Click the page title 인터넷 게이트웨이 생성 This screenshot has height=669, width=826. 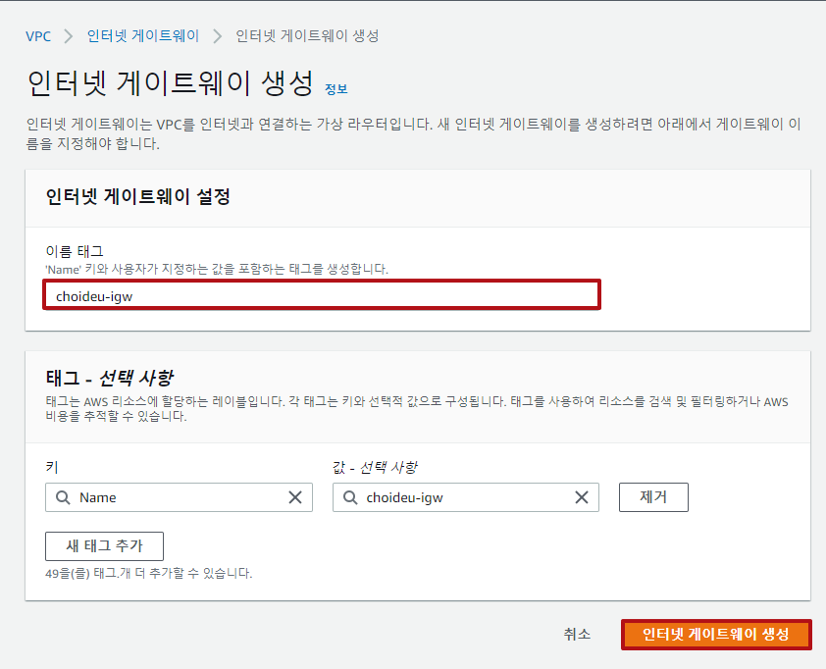point(170,83)
